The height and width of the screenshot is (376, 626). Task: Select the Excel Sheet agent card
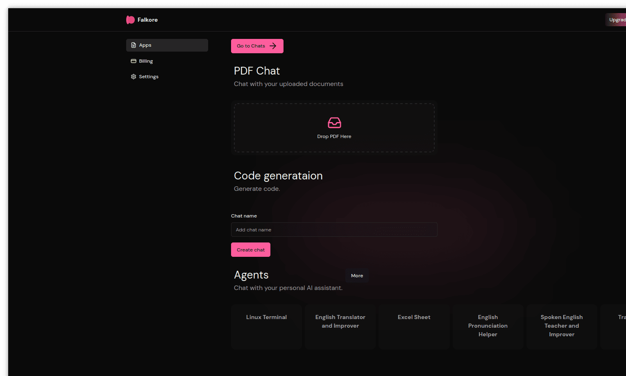[414, 326]
